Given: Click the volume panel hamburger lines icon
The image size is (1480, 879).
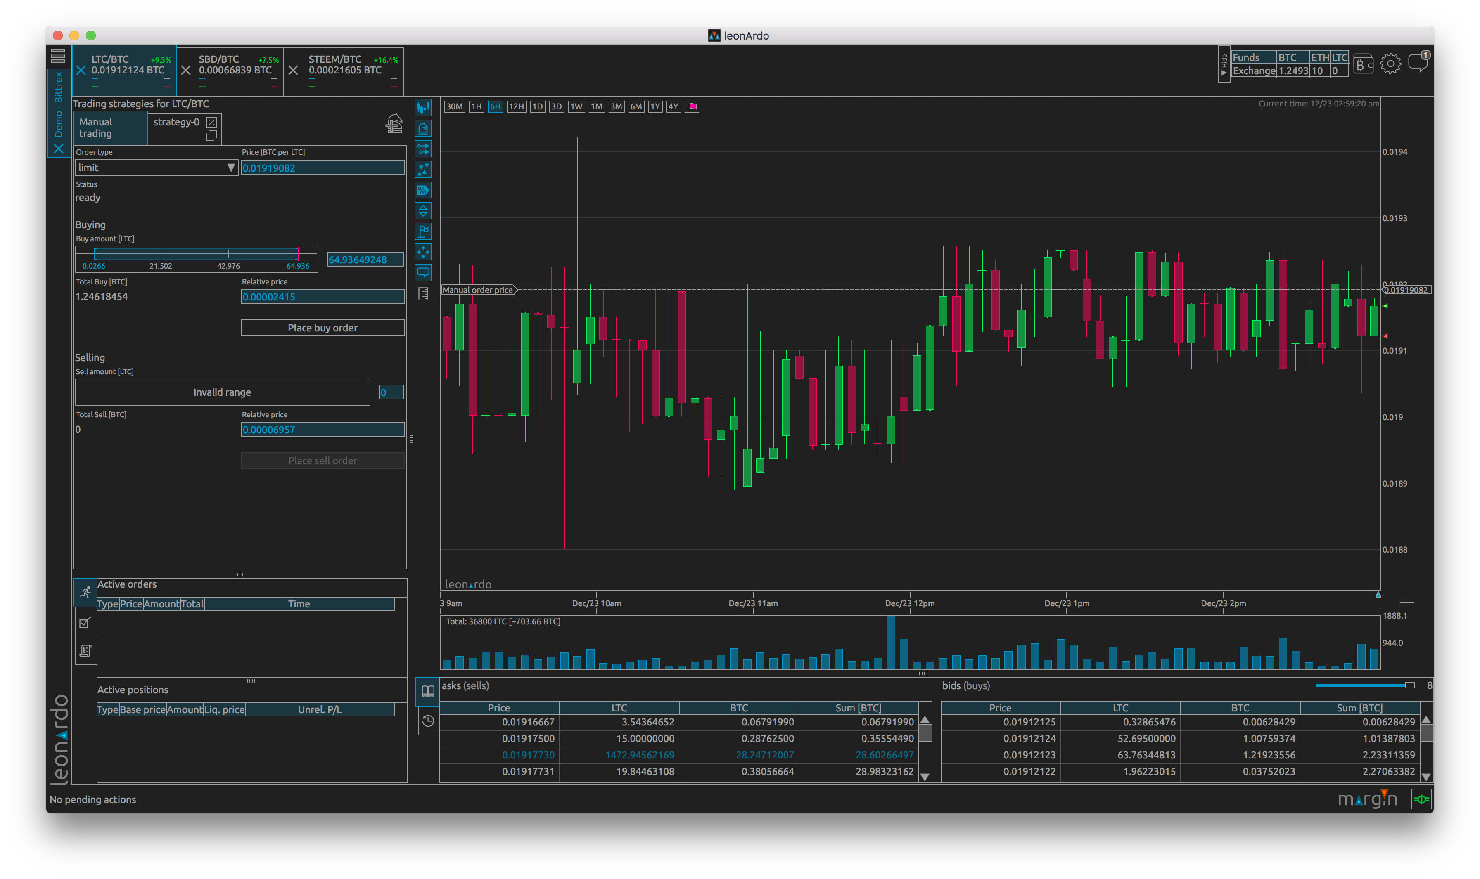Looking at the screenshot, I should pos(1407,603).
